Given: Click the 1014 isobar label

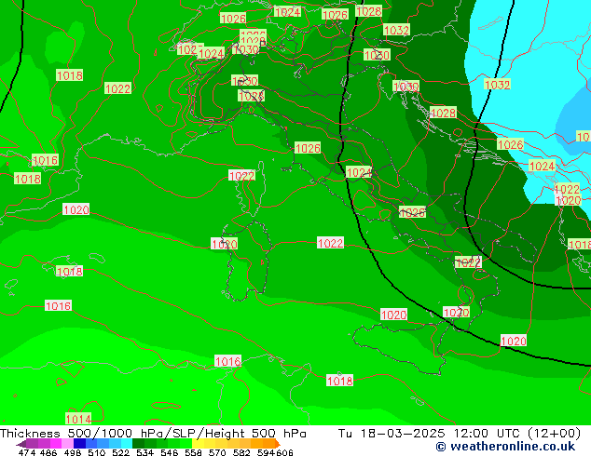Looking at the screenshot, I should click(78, 419).
